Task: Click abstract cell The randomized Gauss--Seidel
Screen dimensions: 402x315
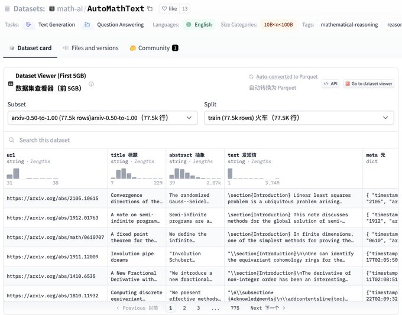Action: [195, 199]
